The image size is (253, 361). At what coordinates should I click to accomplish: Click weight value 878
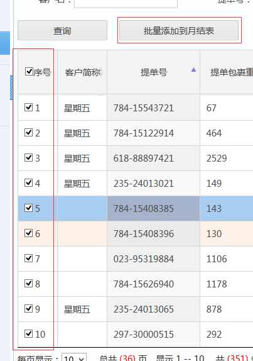(213, 309)
